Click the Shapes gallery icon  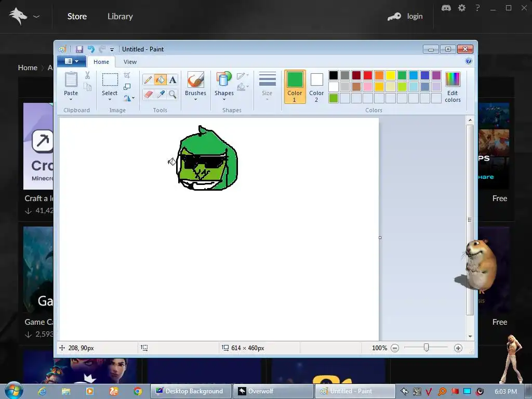coord(224,79)
